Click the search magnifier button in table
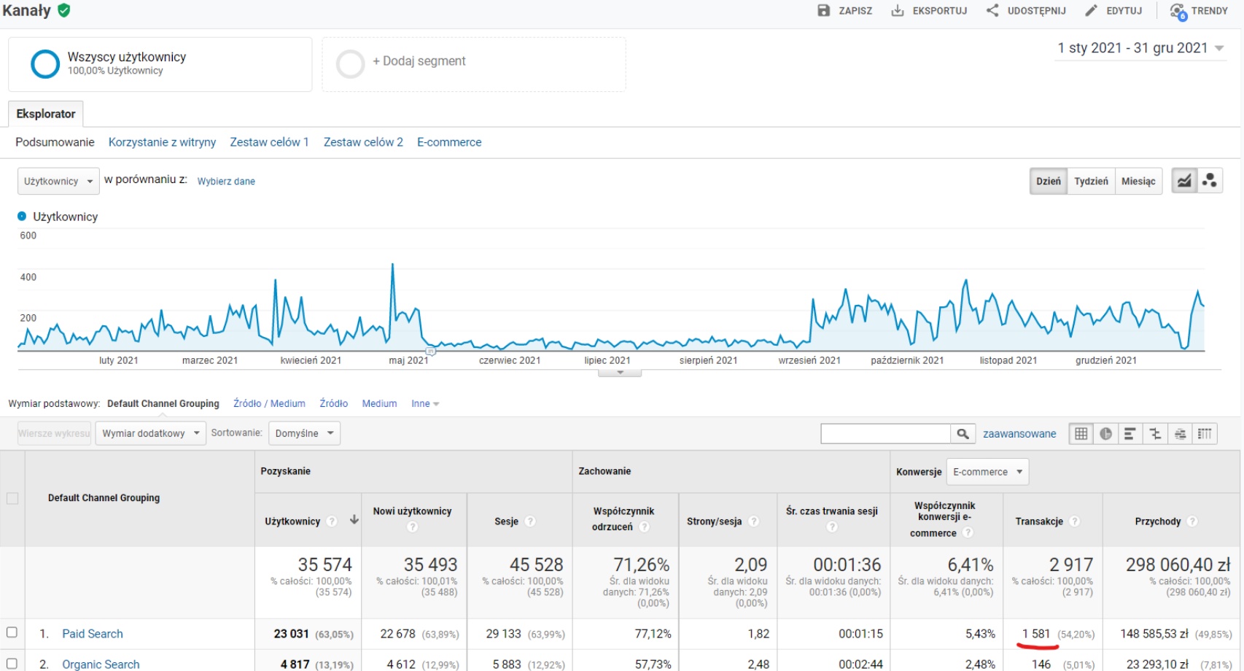1244x671 pixels. tap(963, 434)
